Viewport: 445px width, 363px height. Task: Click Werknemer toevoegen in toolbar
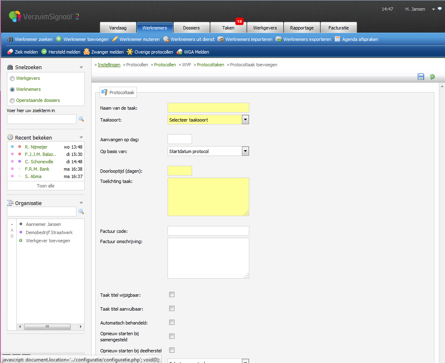[82, 39]
